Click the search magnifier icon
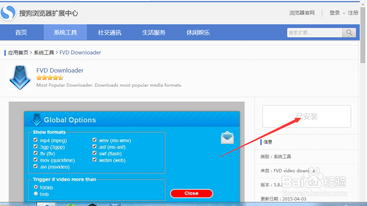The width and height of the screenshot is (367, 206). [x=349, y=33]
